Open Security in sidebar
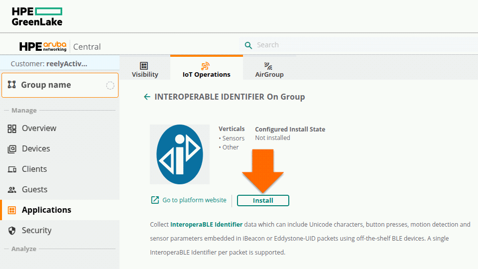 (x=60, y=231)
